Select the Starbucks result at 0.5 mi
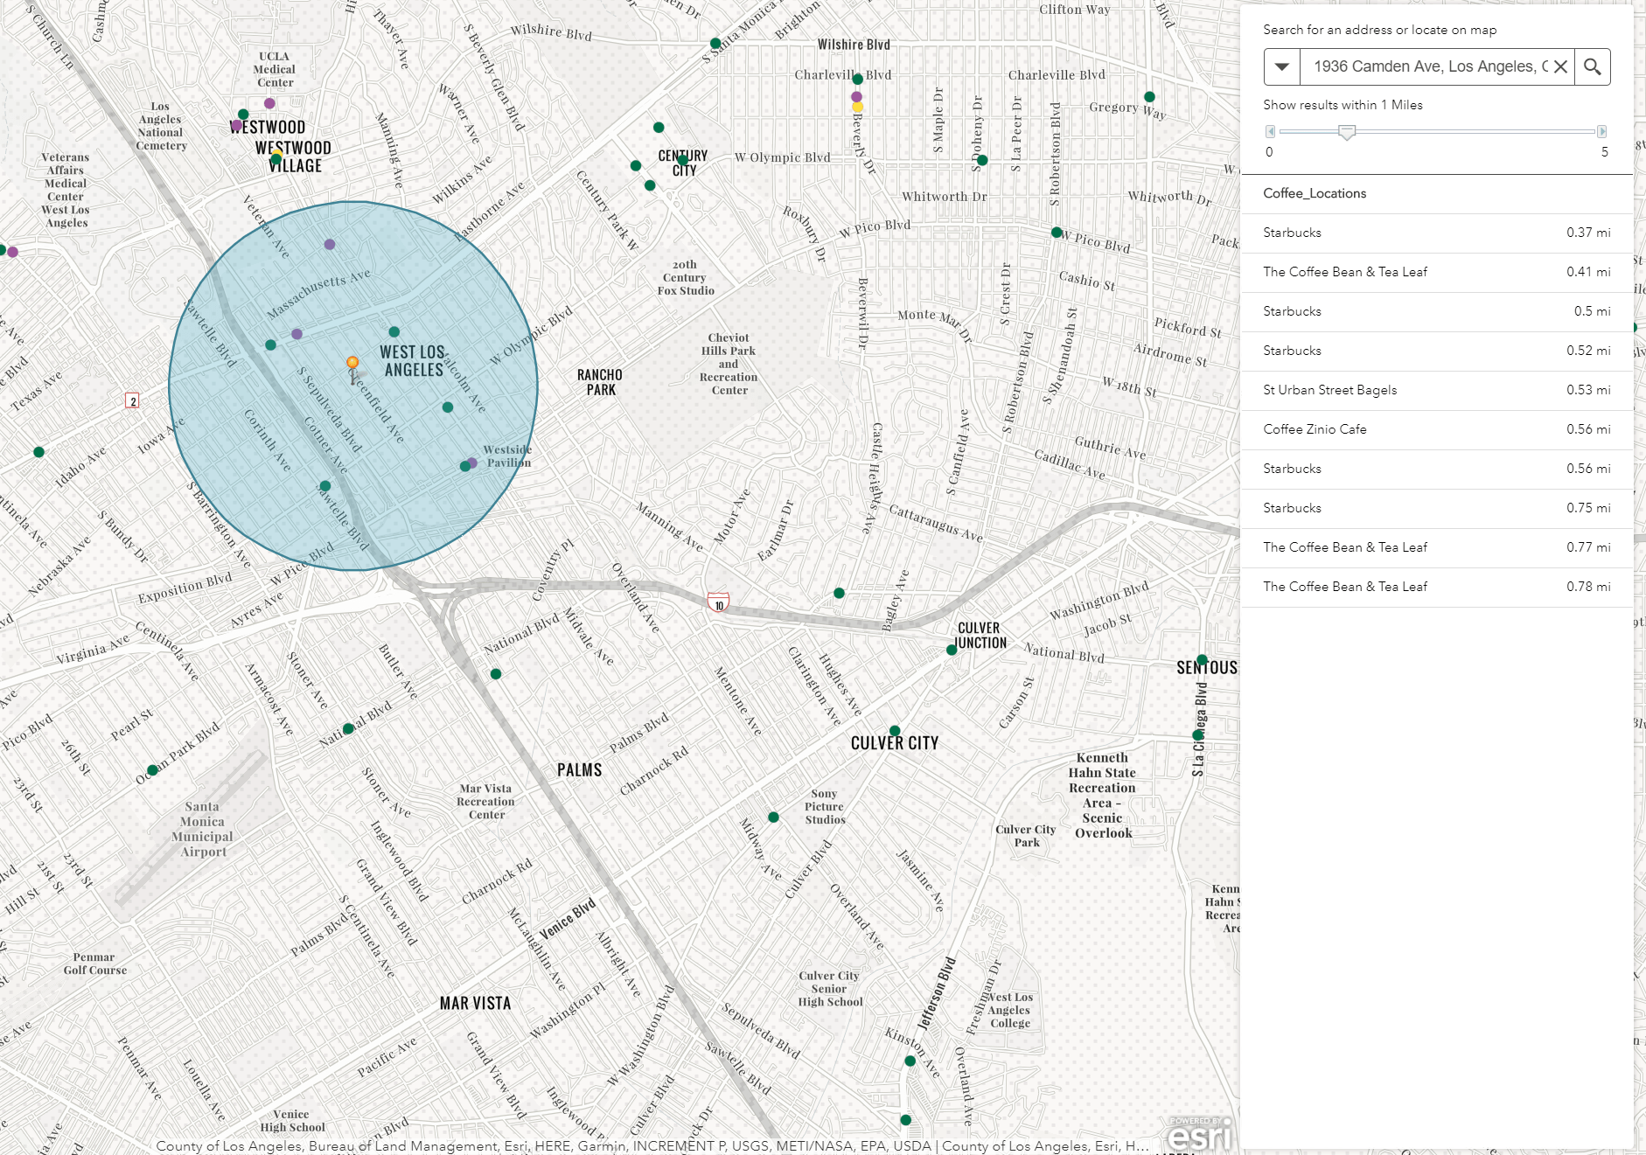The image size is (1646, 1155). [1437, 312]
